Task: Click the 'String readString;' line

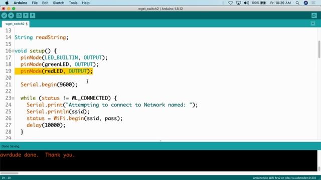Action: (x=41, y=37)
